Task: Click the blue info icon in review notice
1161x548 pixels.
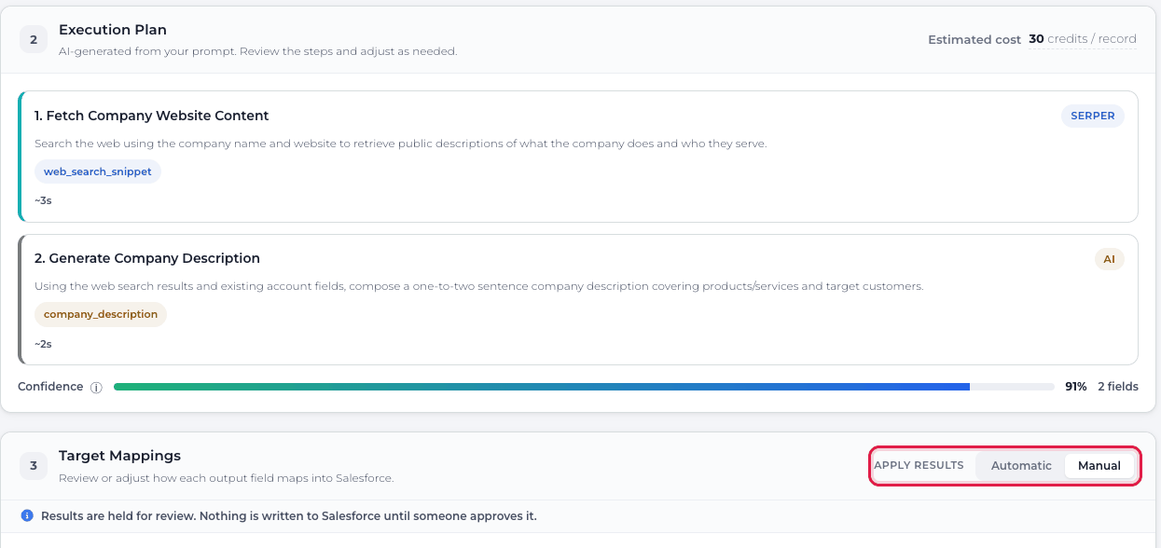Action: pyautogui.click(x=27, y=515)
